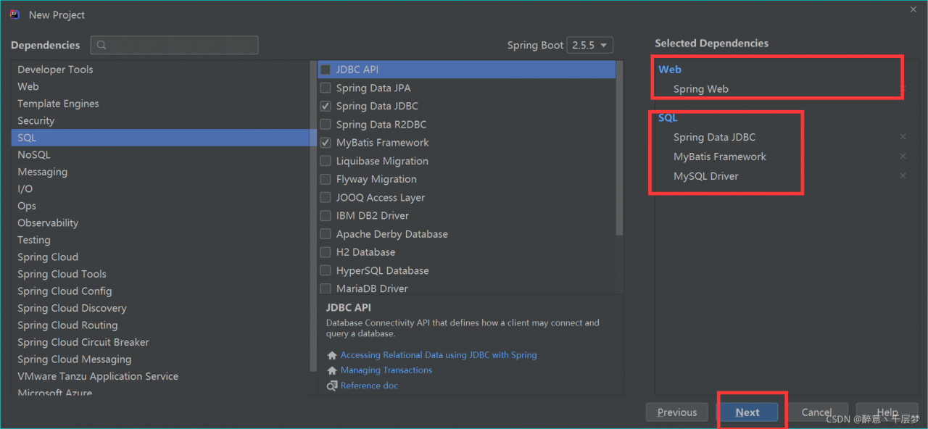Tick the H2 Database checkbox
The height and width of the screenshot is (429, 928).
(x=326, y=252)
